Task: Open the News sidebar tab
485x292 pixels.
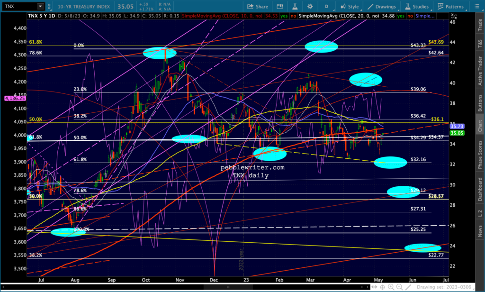Action: coord(480,231)
